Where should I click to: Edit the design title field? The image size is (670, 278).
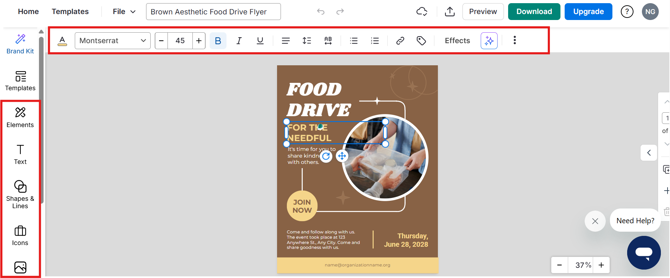[x=214, y=12]
